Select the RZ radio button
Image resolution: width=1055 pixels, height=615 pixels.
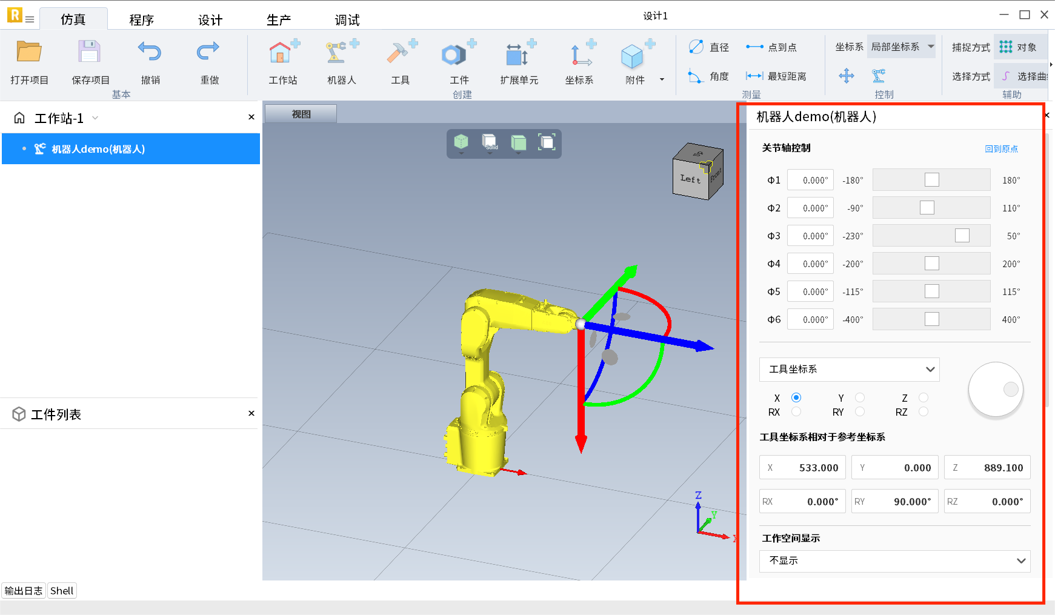tap(924, 412)
